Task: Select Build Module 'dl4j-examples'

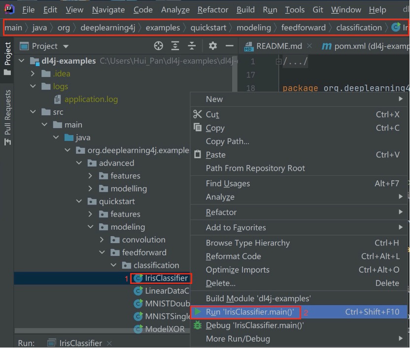Action: coord(299,299)
